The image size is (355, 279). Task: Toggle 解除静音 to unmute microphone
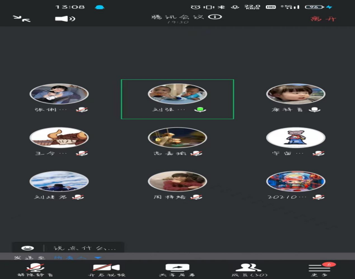tap(35, 268)
